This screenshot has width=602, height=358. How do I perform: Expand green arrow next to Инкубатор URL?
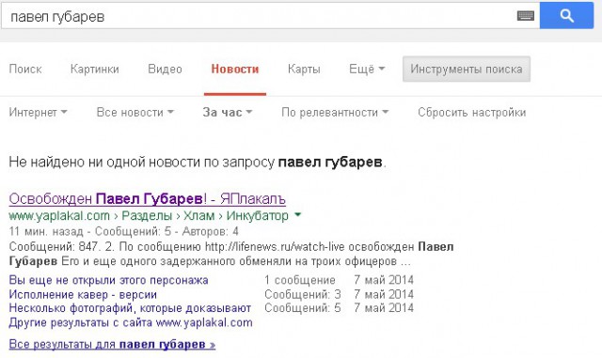pyautogui.click(x=297, y=215)
